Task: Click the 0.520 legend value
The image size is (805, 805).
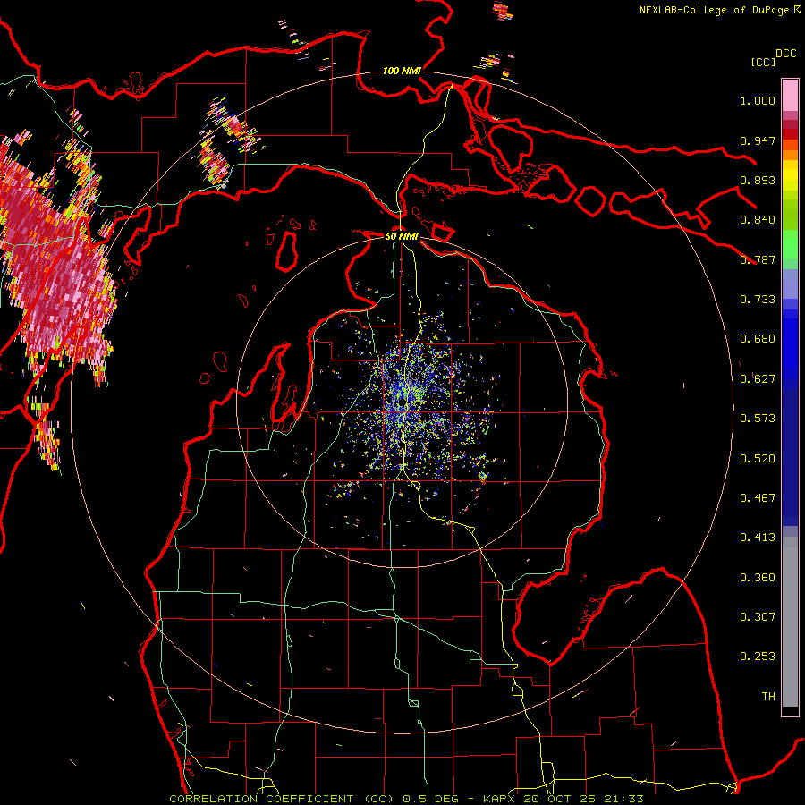Action: tap(758, 459)
